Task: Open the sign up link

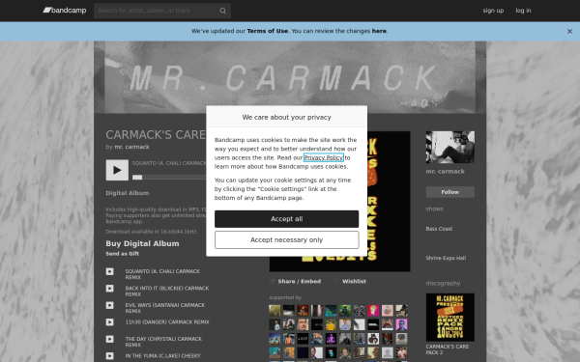Action: point(493,11)
